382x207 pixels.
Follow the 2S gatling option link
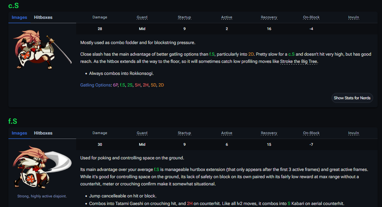129,85
